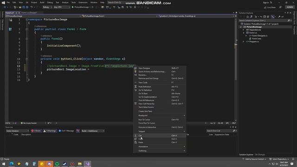Expand the Form1.Designer.cs node
Image resolution: width=297 pixels, height=167 pixels.
click(x=246, y=36)
